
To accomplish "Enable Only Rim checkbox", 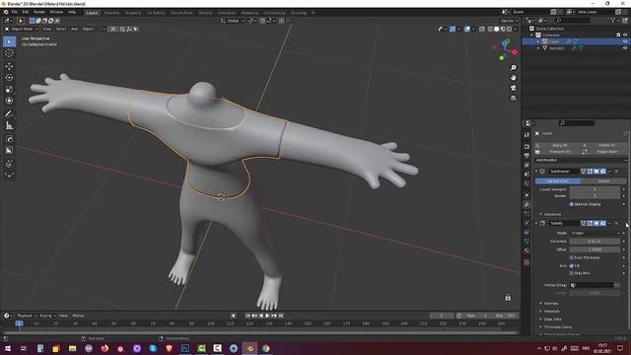I will coord(572,273).
